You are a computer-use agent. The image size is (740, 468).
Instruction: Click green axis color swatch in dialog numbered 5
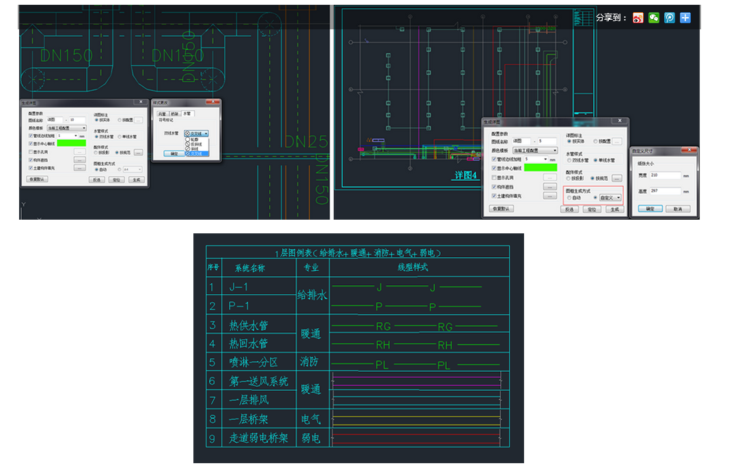click(540, 168)
